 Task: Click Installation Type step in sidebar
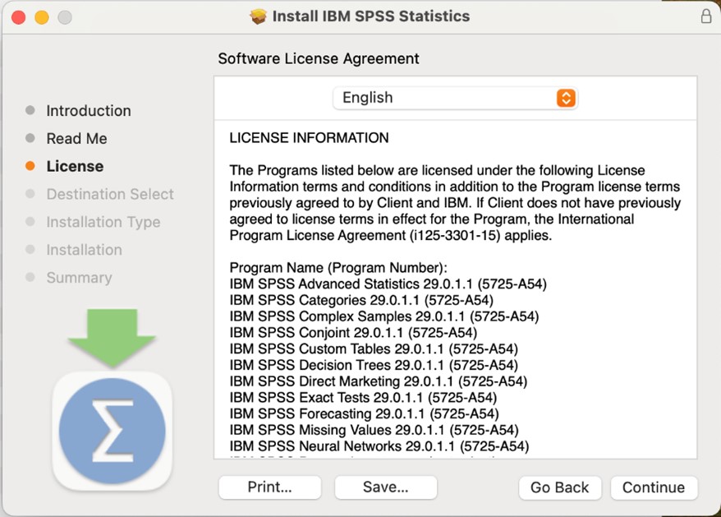[x=103, y=222]
